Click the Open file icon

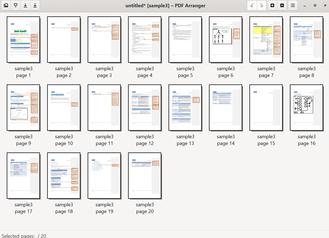point(6,5)
